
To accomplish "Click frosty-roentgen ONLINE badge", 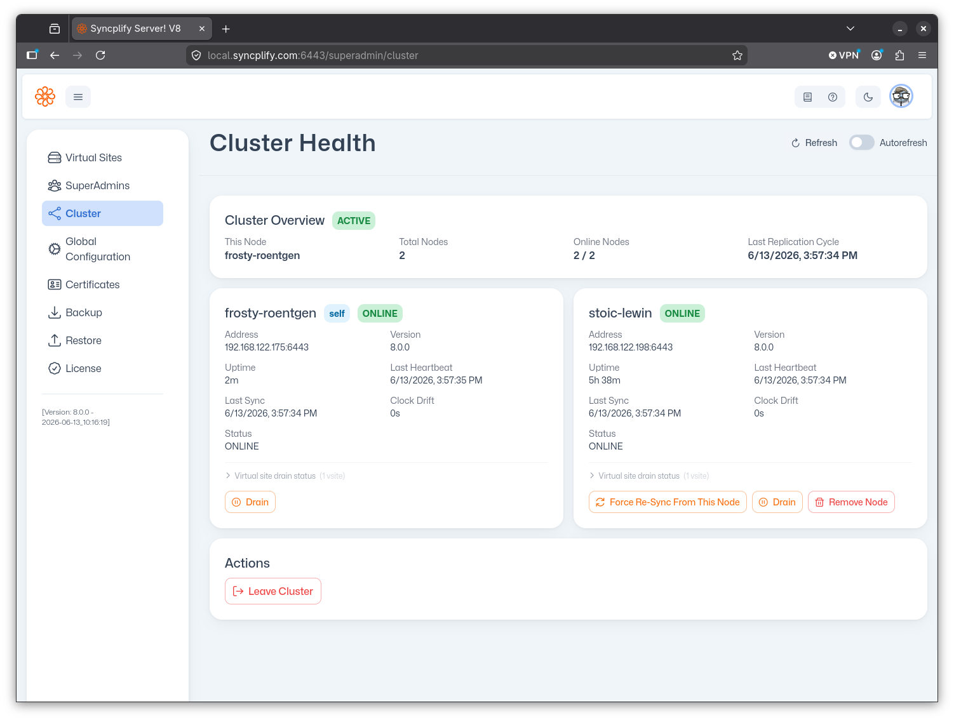I will (x=380, y=314).
